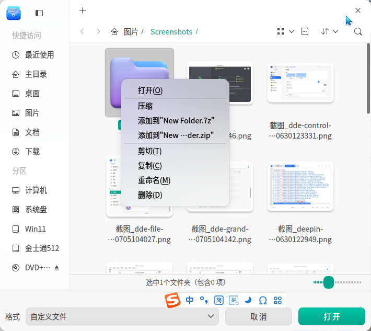Go forward with the right arrow
371x331 pixels.
click(x=98, y=31)
